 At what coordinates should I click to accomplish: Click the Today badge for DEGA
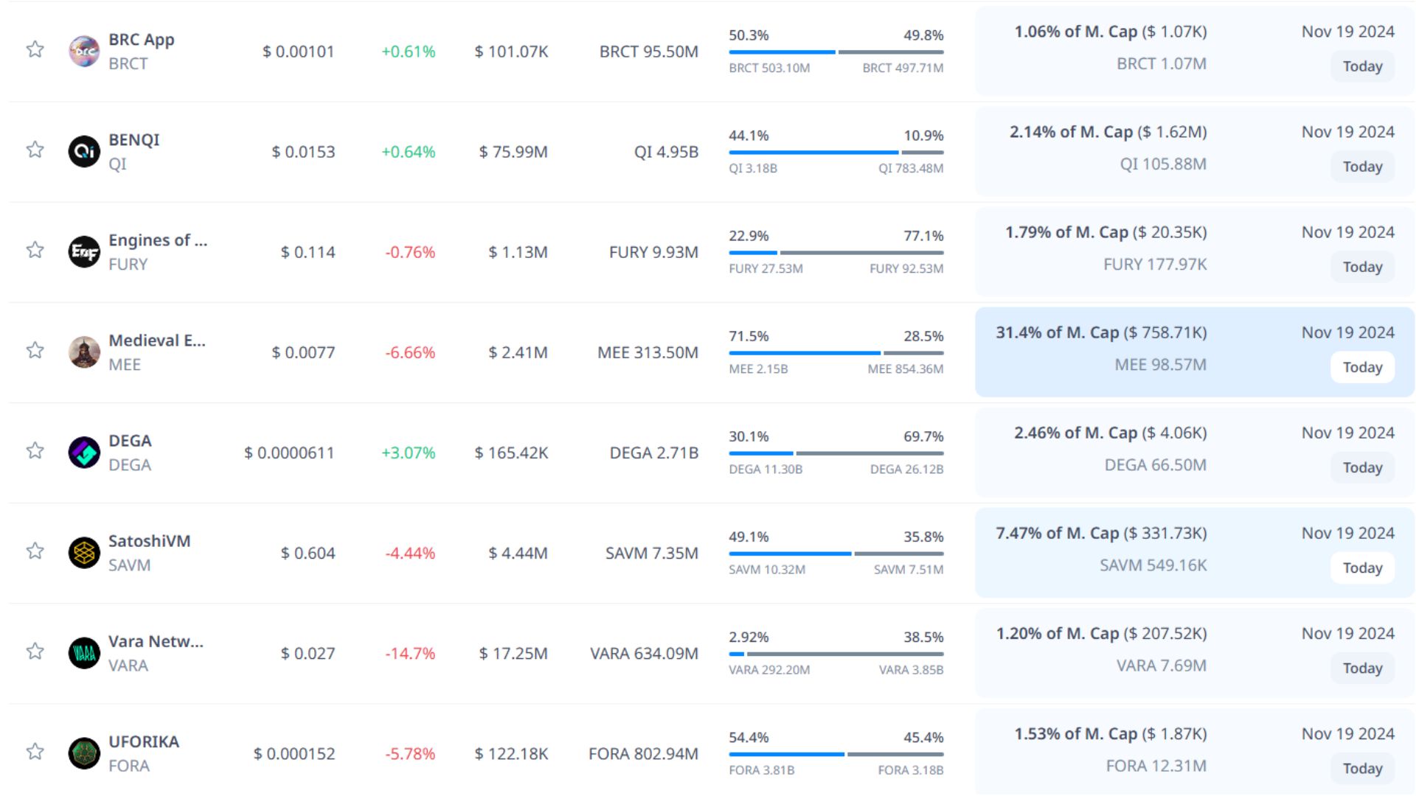pos(1362,467)
